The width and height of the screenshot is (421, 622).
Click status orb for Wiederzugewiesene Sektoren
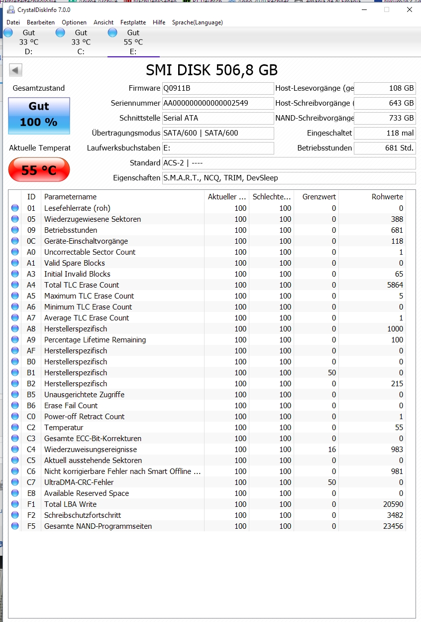click(x=15, y=219)
